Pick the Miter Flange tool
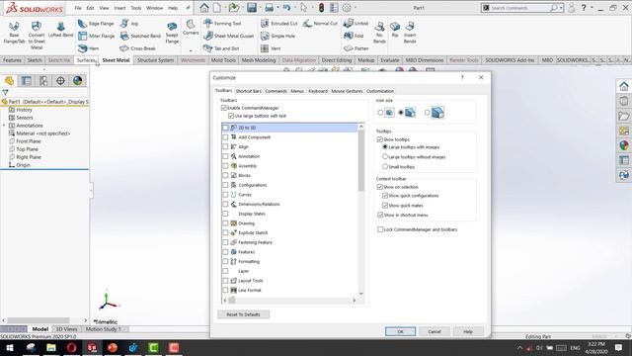This screenshot has width=632, height=356. [x=97, y=36]
